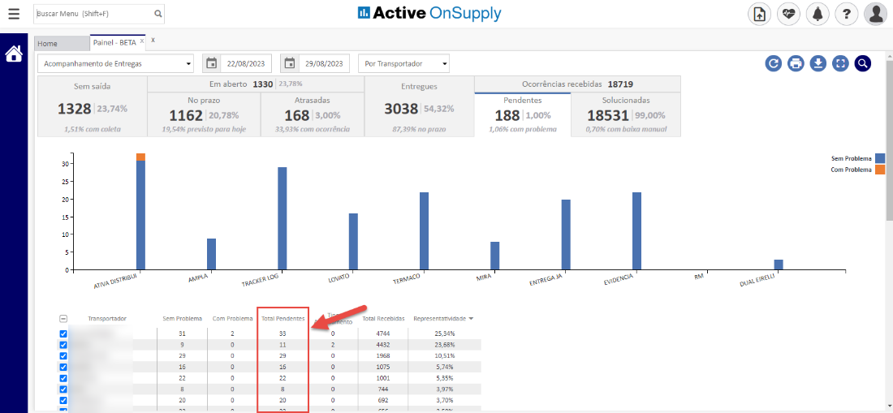Viewport: 893px width, 413px height.
Task: Open notifications bell
Action: tap(818, 15)
